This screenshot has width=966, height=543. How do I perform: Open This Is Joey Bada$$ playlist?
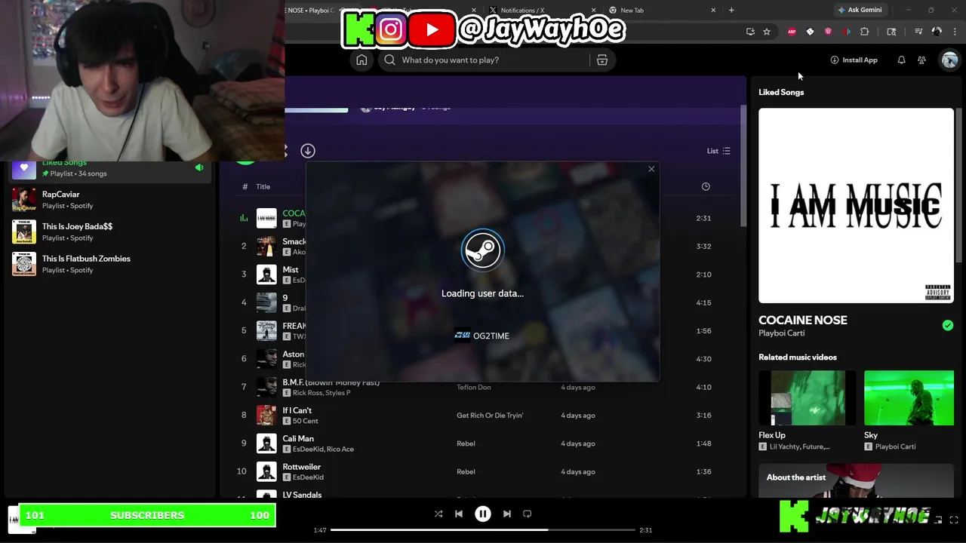tap(109, 232)
